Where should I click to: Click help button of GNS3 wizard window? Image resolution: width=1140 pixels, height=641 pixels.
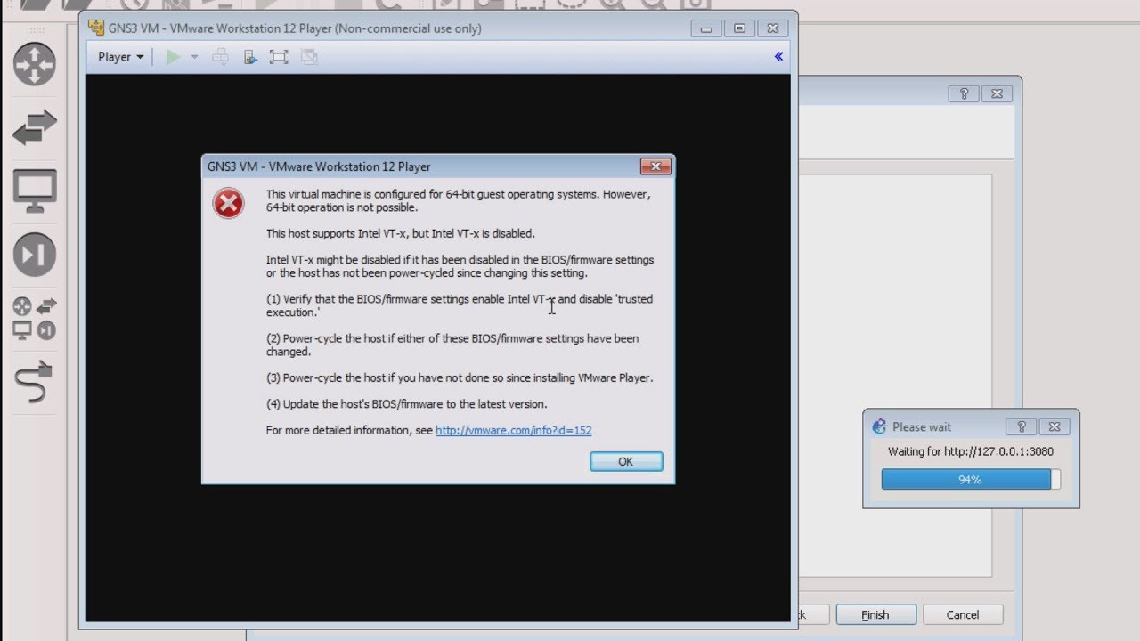(964, 93)
